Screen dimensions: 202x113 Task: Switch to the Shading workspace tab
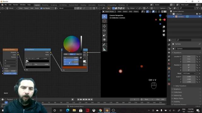coord(83,5)
